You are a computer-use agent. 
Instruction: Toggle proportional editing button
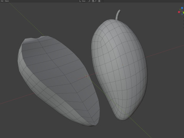[99, 1]
